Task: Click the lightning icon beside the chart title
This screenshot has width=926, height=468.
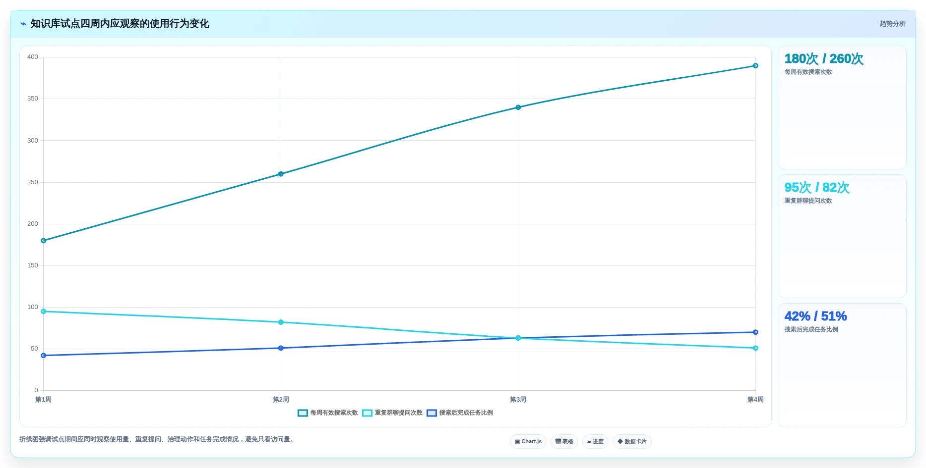Action: click(23, 24)
